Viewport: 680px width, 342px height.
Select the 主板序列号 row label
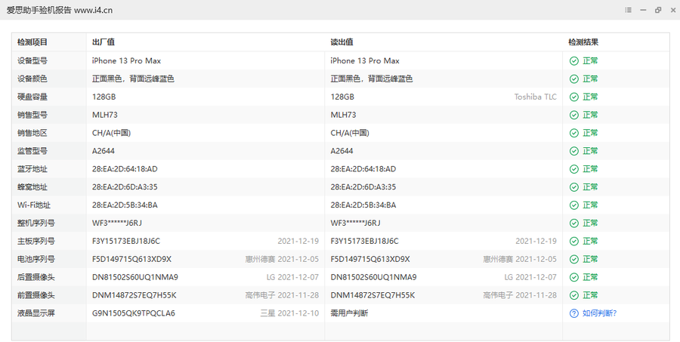pos(36,241)
